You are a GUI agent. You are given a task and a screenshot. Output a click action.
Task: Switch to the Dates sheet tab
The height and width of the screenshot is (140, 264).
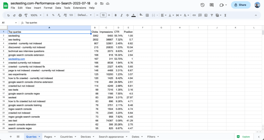point(137,137)
